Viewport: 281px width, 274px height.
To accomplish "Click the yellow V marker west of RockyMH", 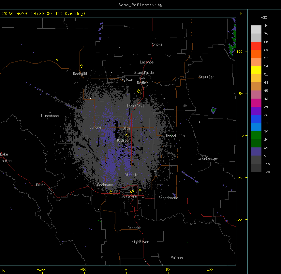I will pos(57,60).
